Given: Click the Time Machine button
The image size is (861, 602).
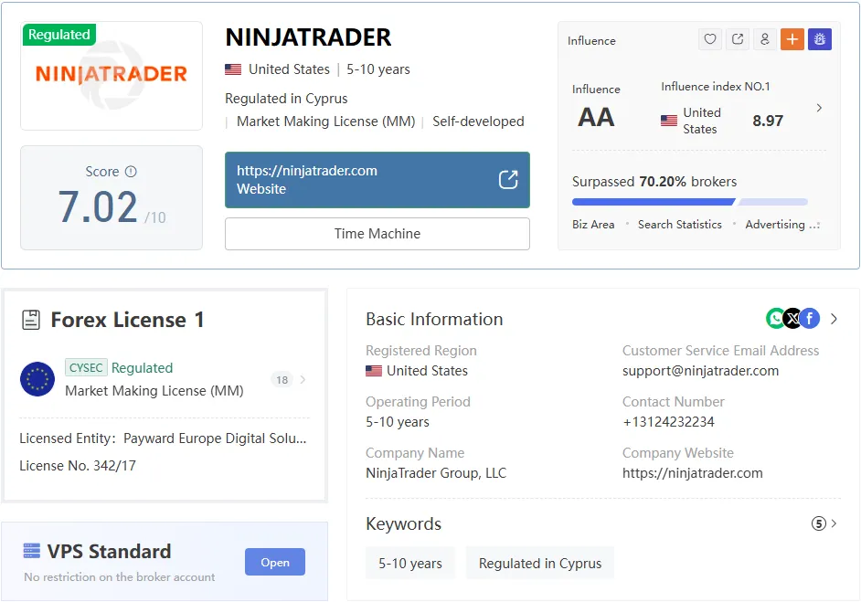Looking at the screenshot, I should [377, 234].
